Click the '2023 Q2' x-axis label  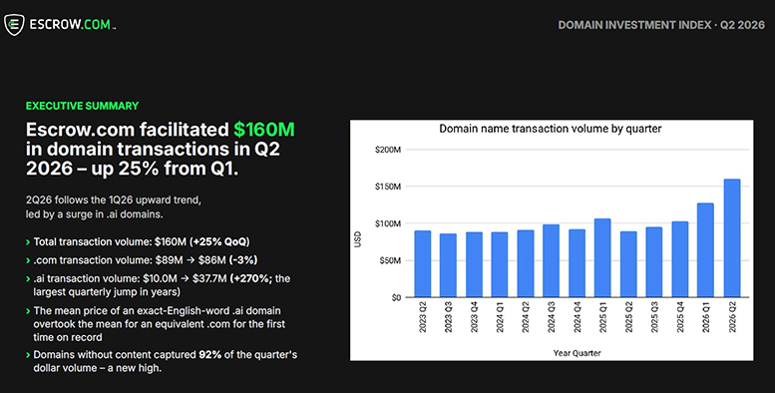[423, 317]
